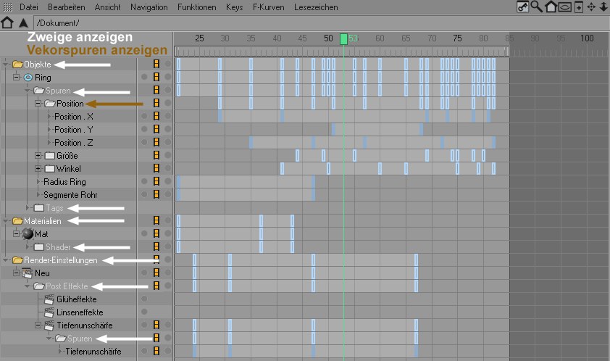Select the Radius Ring track
The image size is (610, 361).
point(64,182)
